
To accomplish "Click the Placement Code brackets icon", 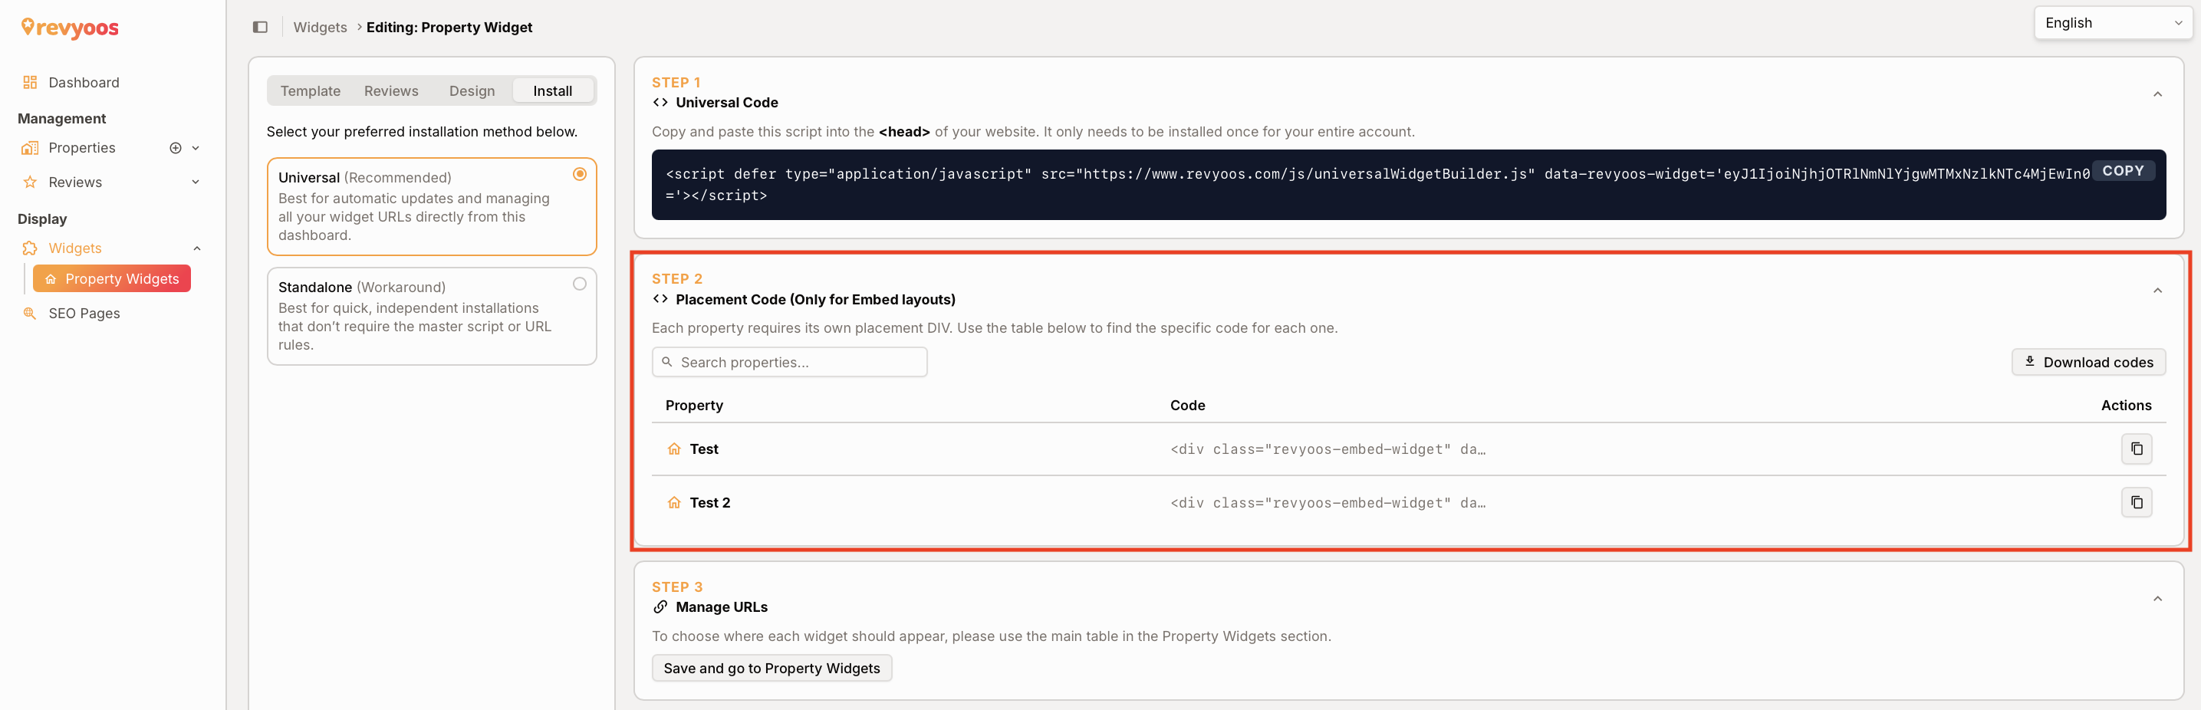I will (x=660, y=299).
